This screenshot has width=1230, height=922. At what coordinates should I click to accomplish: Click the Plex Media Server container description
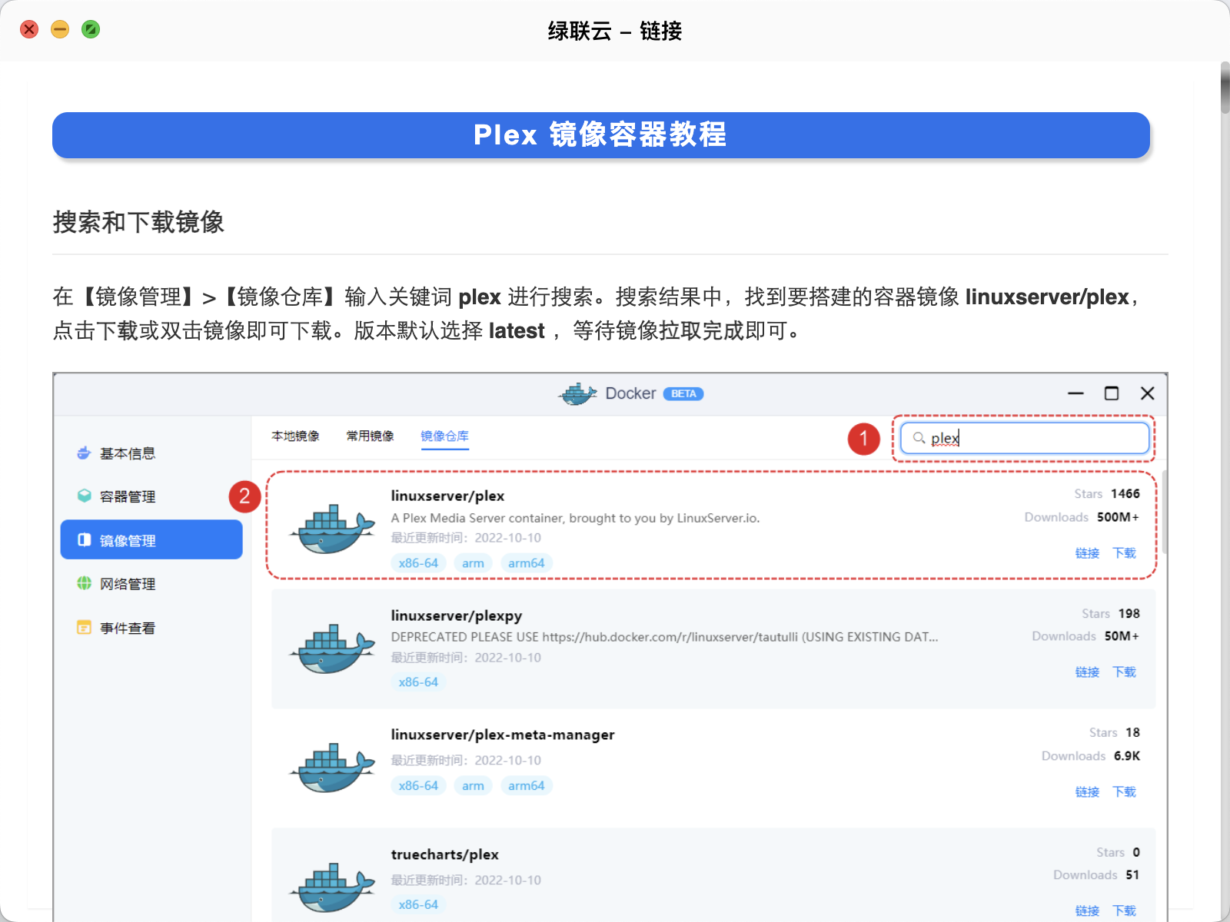pyautogui.click(x=575, y=518)
